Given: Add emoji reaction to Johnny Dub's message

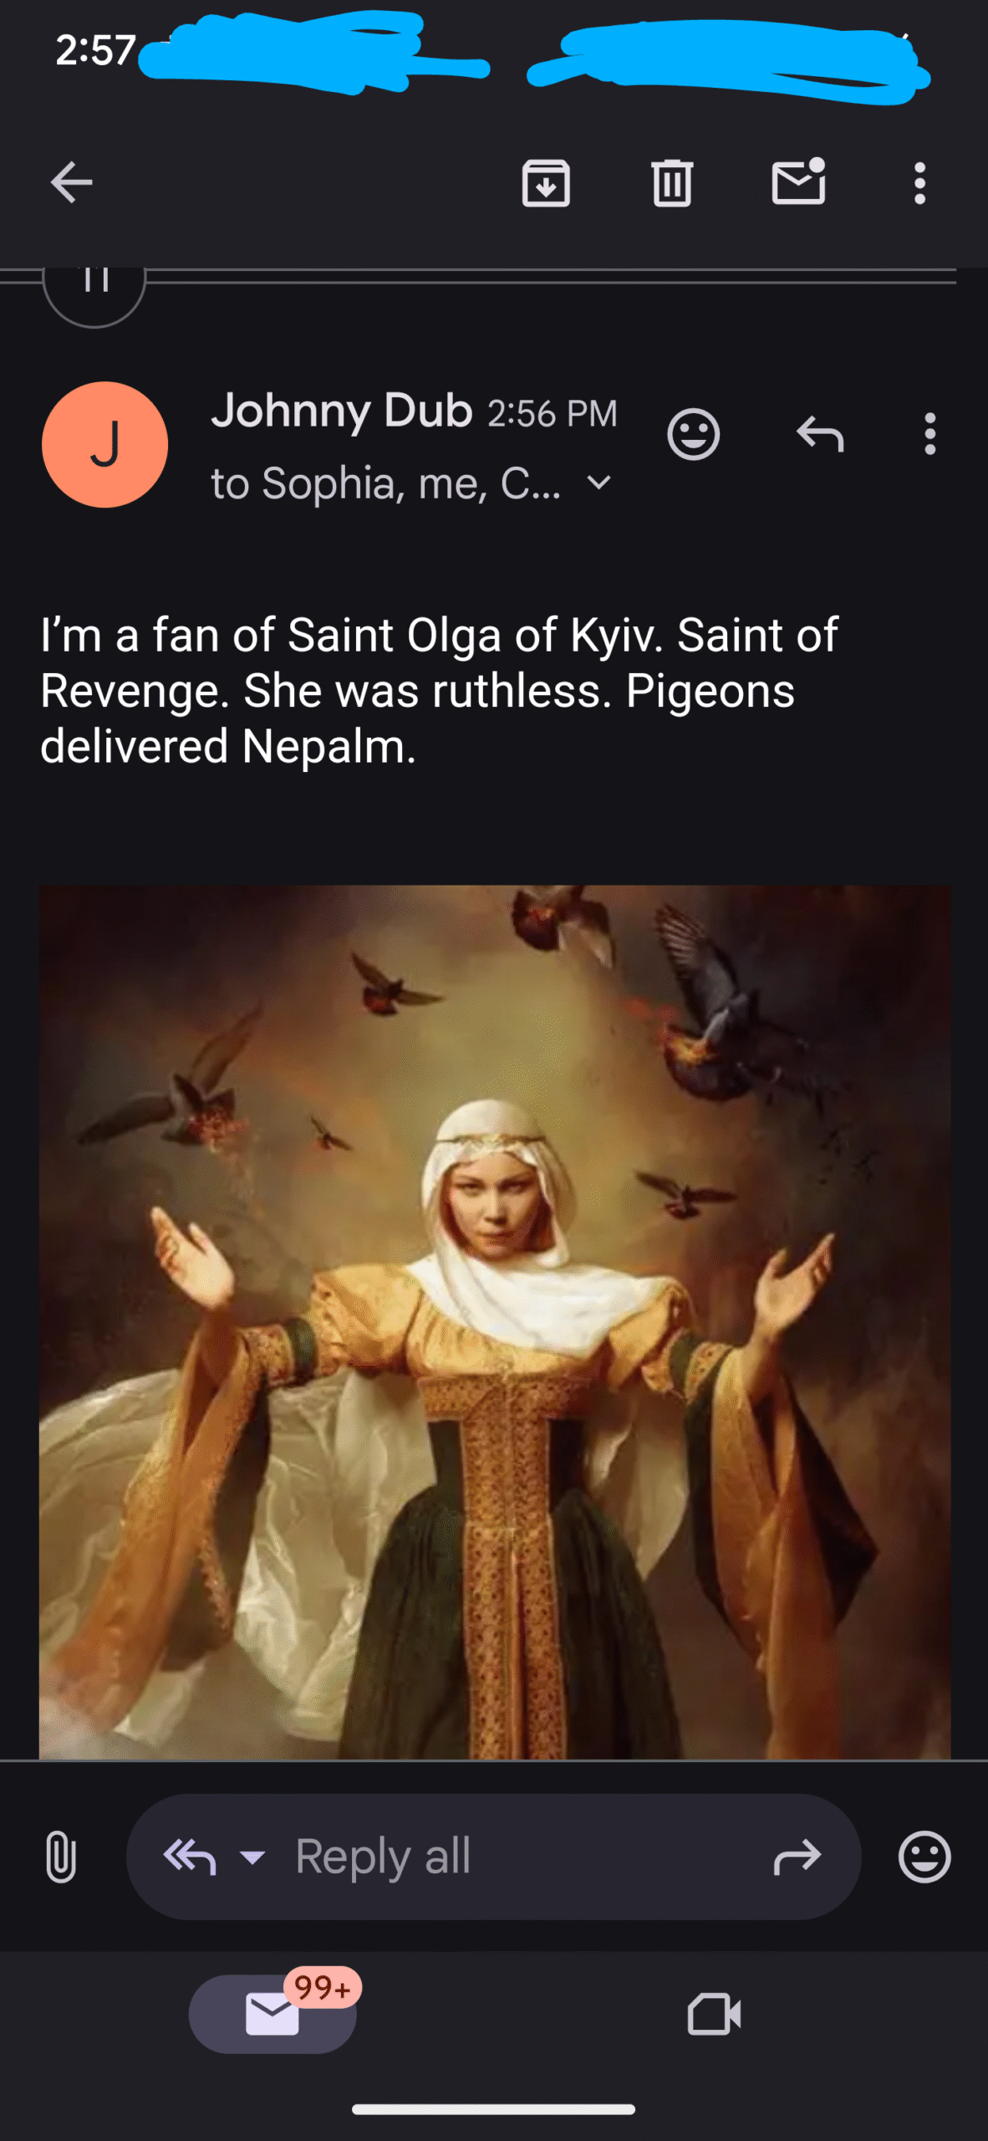Looking at the screenshot, I should click(x=693, y=435).
